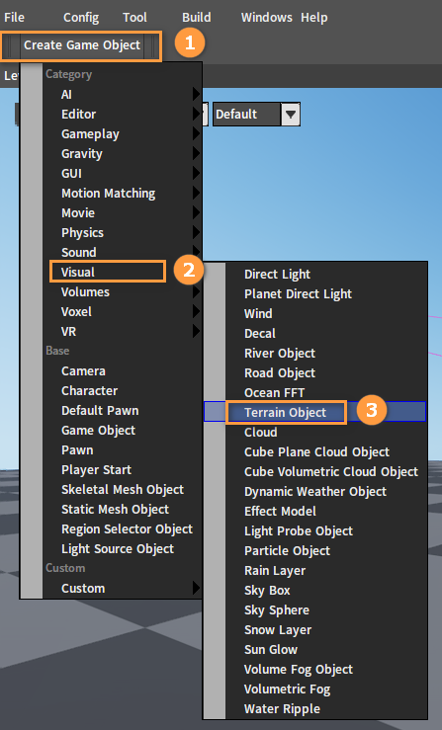This screenshot has width=442, height=730.
Task: Select Particle Object entry
Action: coord(287,551)
